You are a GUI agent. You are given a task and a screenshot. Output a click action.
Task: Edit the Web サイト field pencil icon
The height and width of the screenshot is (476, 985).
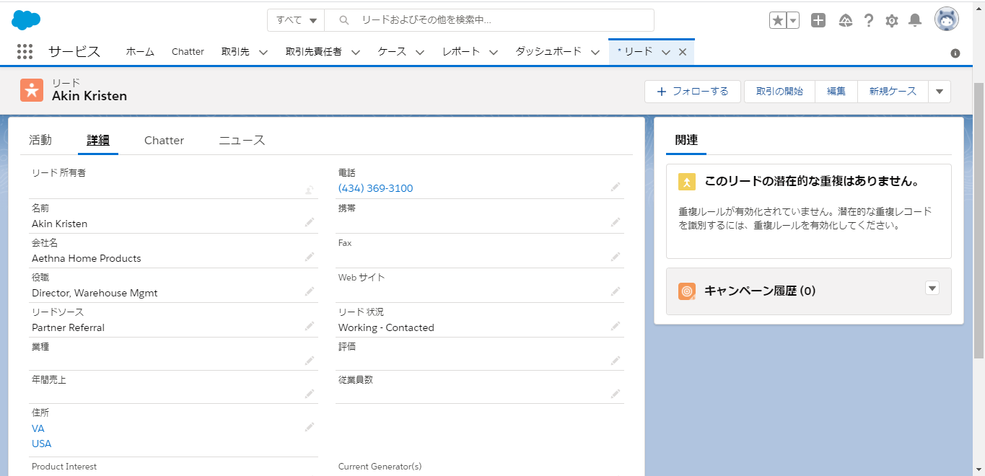(x=615, y=292)
